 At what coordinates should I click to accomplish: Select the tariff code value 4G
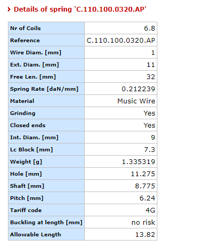(x=151, y=210)
